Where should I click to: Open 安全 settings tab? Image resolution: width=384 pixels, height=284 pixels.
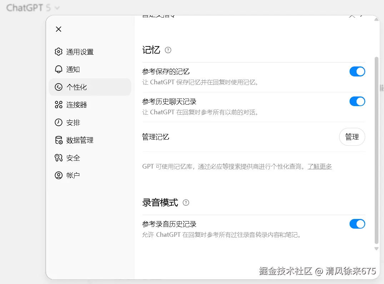pos(90,158)
